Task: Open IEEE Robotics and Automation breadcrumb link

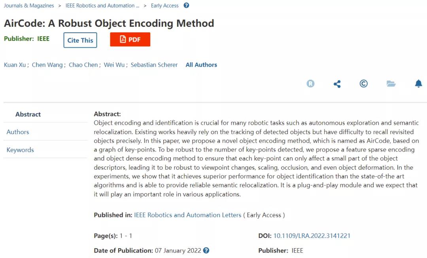Action: coord(102,6)
